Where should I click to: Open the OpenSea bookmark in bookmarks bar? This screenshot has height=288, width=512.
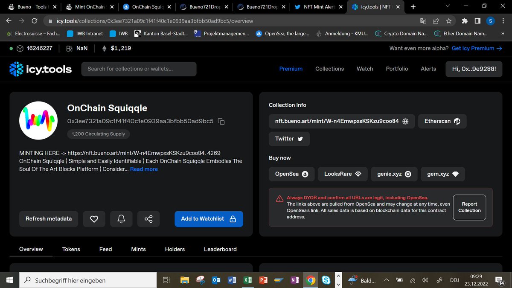pos(283,33)
